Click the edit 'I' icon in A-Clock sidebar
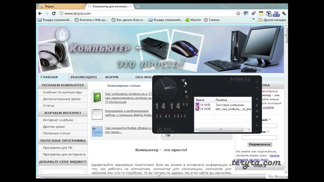The image size is (324, 182). 257,105
